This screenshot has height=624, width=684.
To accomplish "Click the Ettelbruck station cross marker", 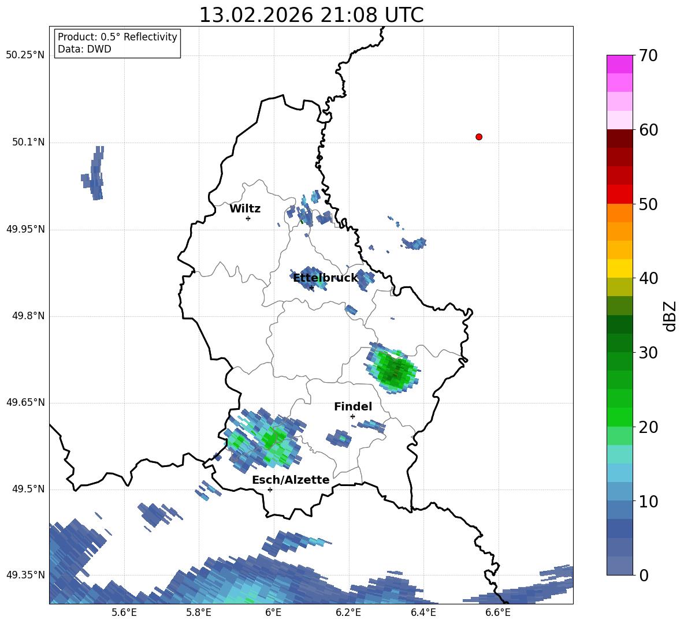I will point(311,287).
